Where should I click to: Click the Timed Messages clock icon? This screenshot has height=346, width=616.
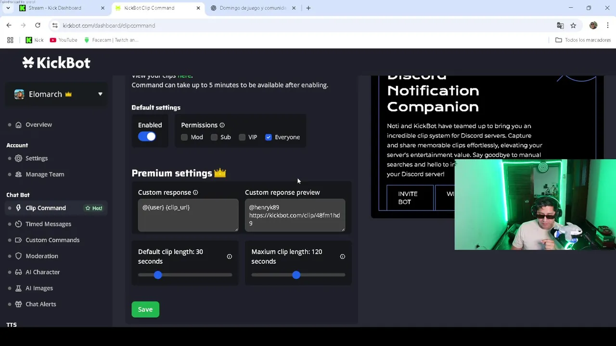[x=18, y=224]
